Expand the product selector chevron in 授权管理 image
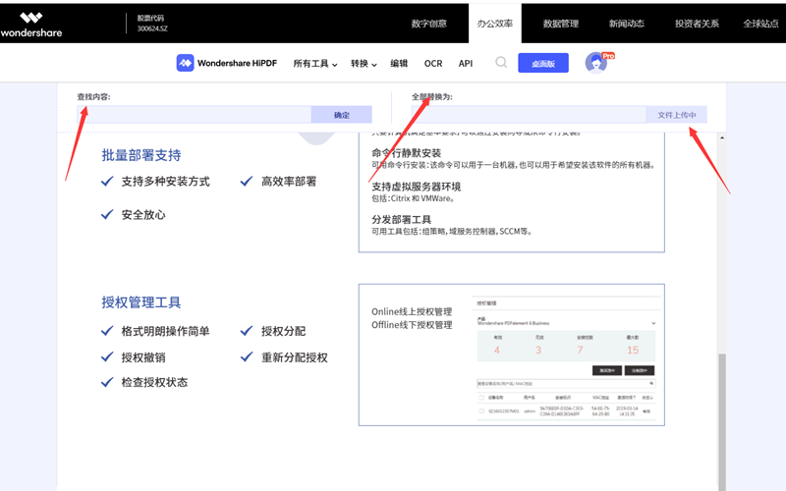The height and width of the screenshot is (491, 786). click(x=652, y=323)
